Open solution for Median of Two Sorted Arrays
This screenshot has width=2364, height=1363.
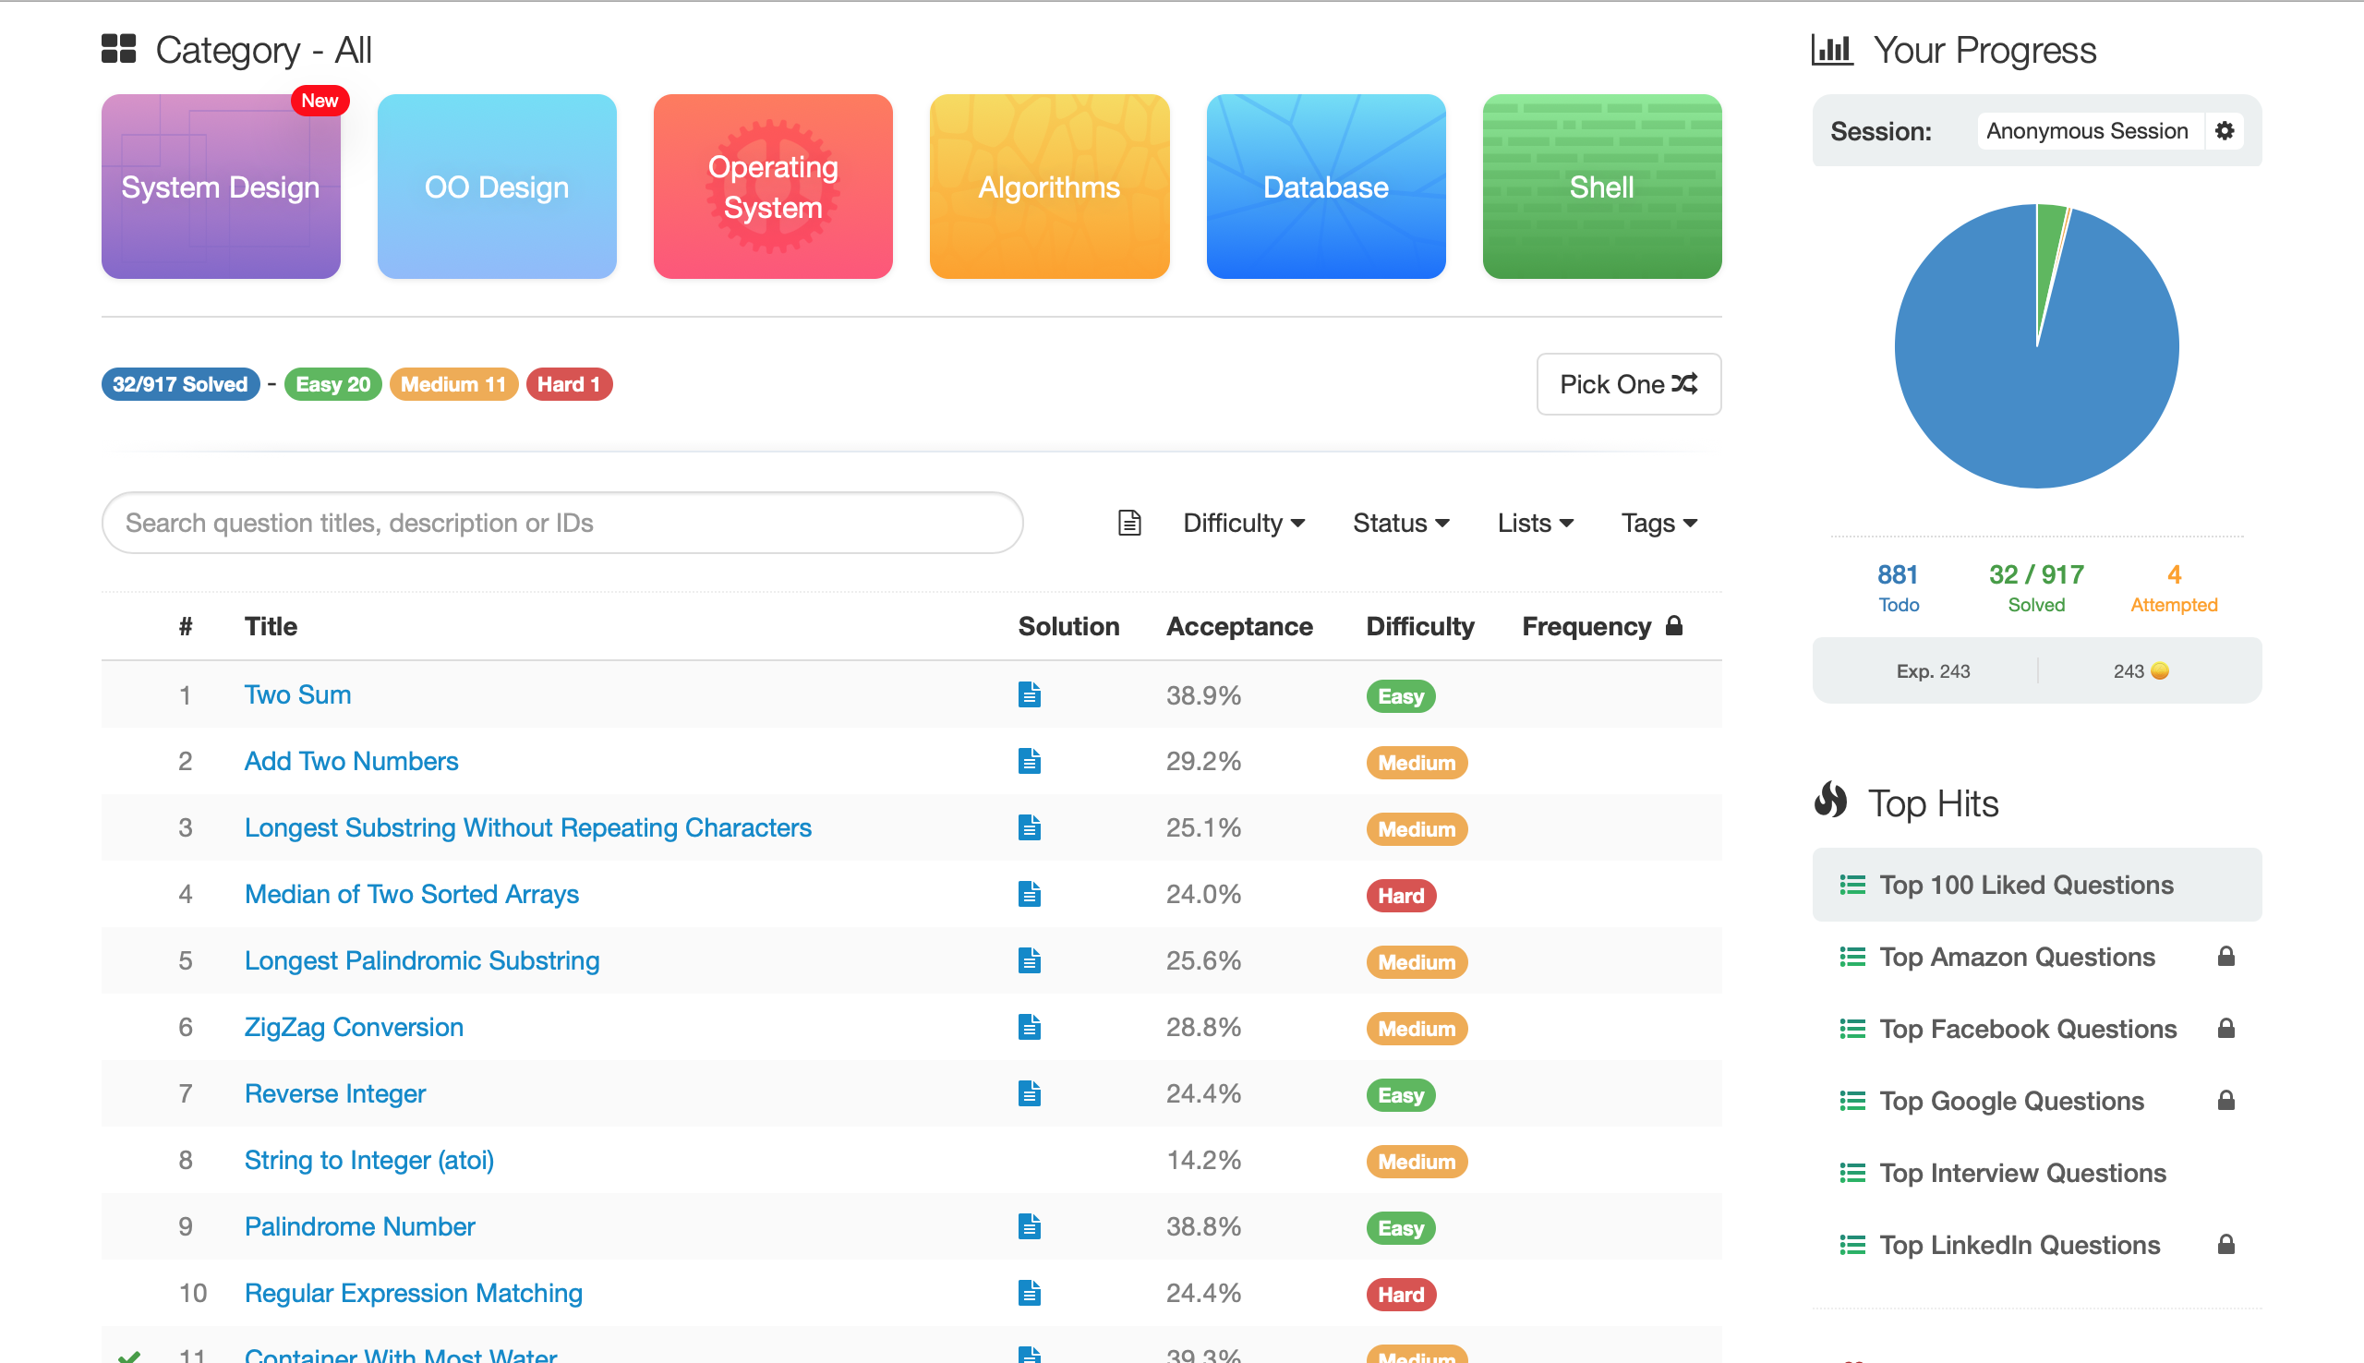tap(1030, 894)
